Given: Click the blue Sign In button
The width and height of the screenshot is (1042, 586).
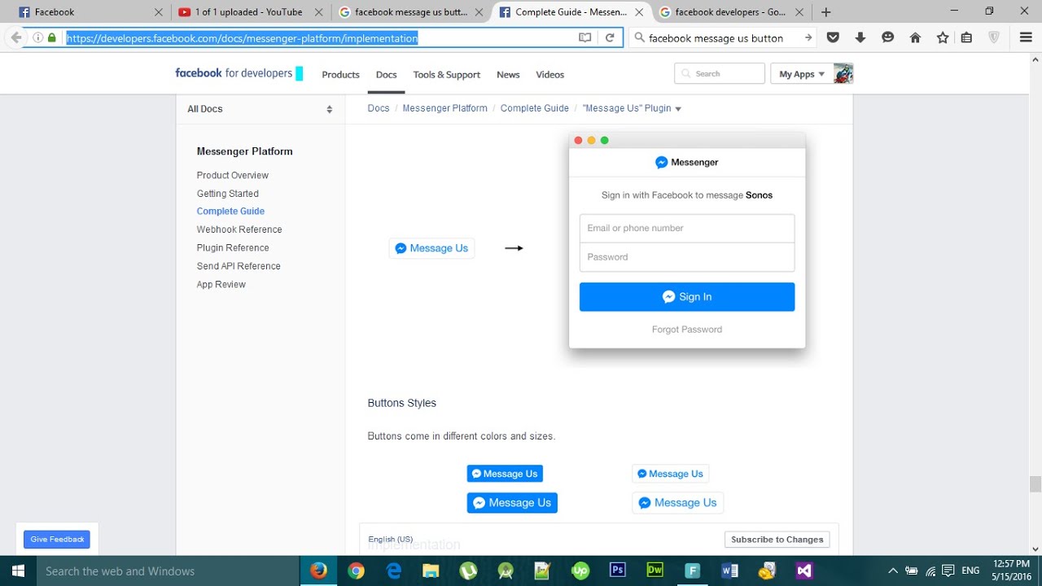Looking at the screenshot, I should [x=687, y=297].
